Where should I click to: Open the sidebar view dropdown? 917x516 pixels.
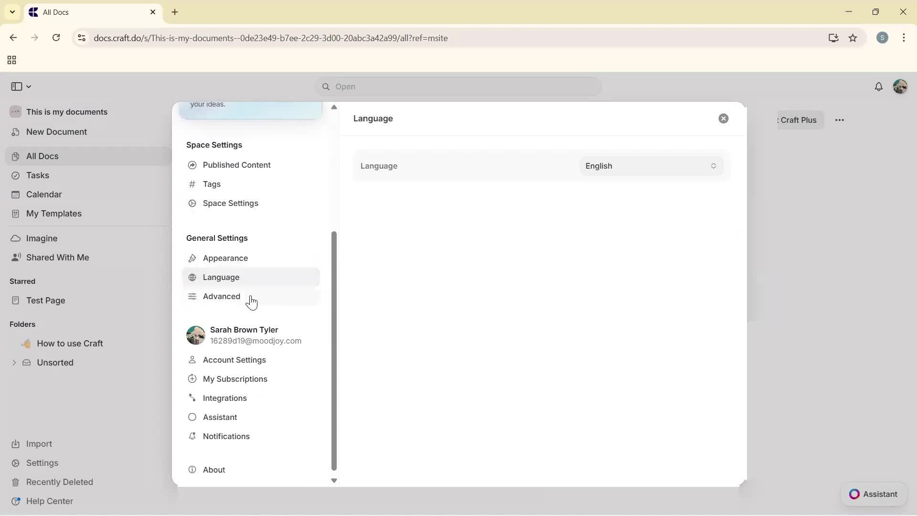21,86
